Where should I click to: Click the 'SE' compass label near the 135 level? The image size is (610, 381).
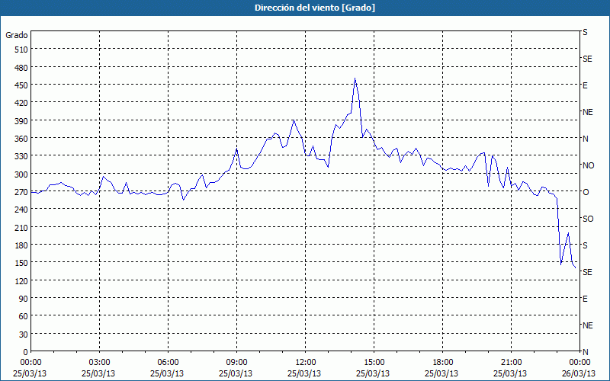[587, 272]
